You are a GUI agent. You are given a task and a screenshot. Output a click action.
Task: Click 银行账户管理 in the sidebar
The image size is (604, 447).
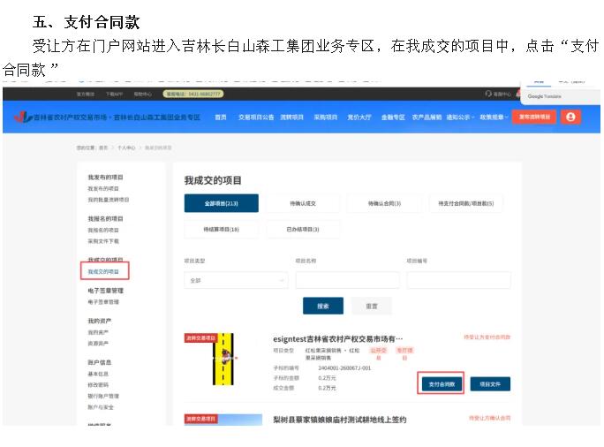(103, 396)
